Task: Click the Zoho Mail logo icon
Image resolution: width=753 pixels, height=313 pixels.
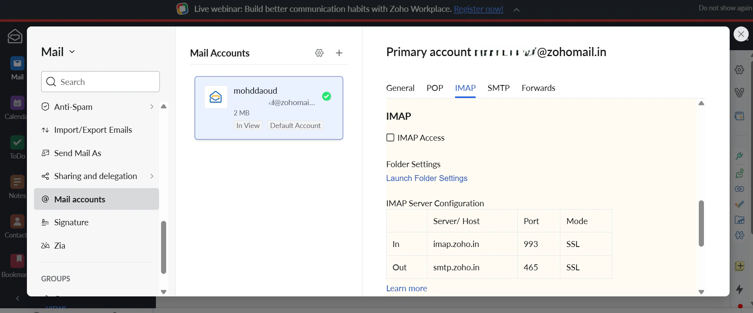Action: coord(15,36)
